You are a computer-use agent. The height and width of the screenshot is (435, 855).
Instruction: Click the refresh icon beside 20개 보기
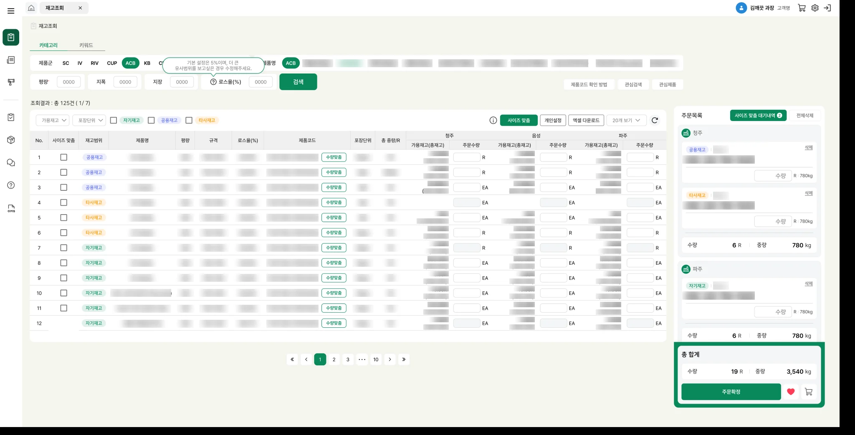pos(655,120)
